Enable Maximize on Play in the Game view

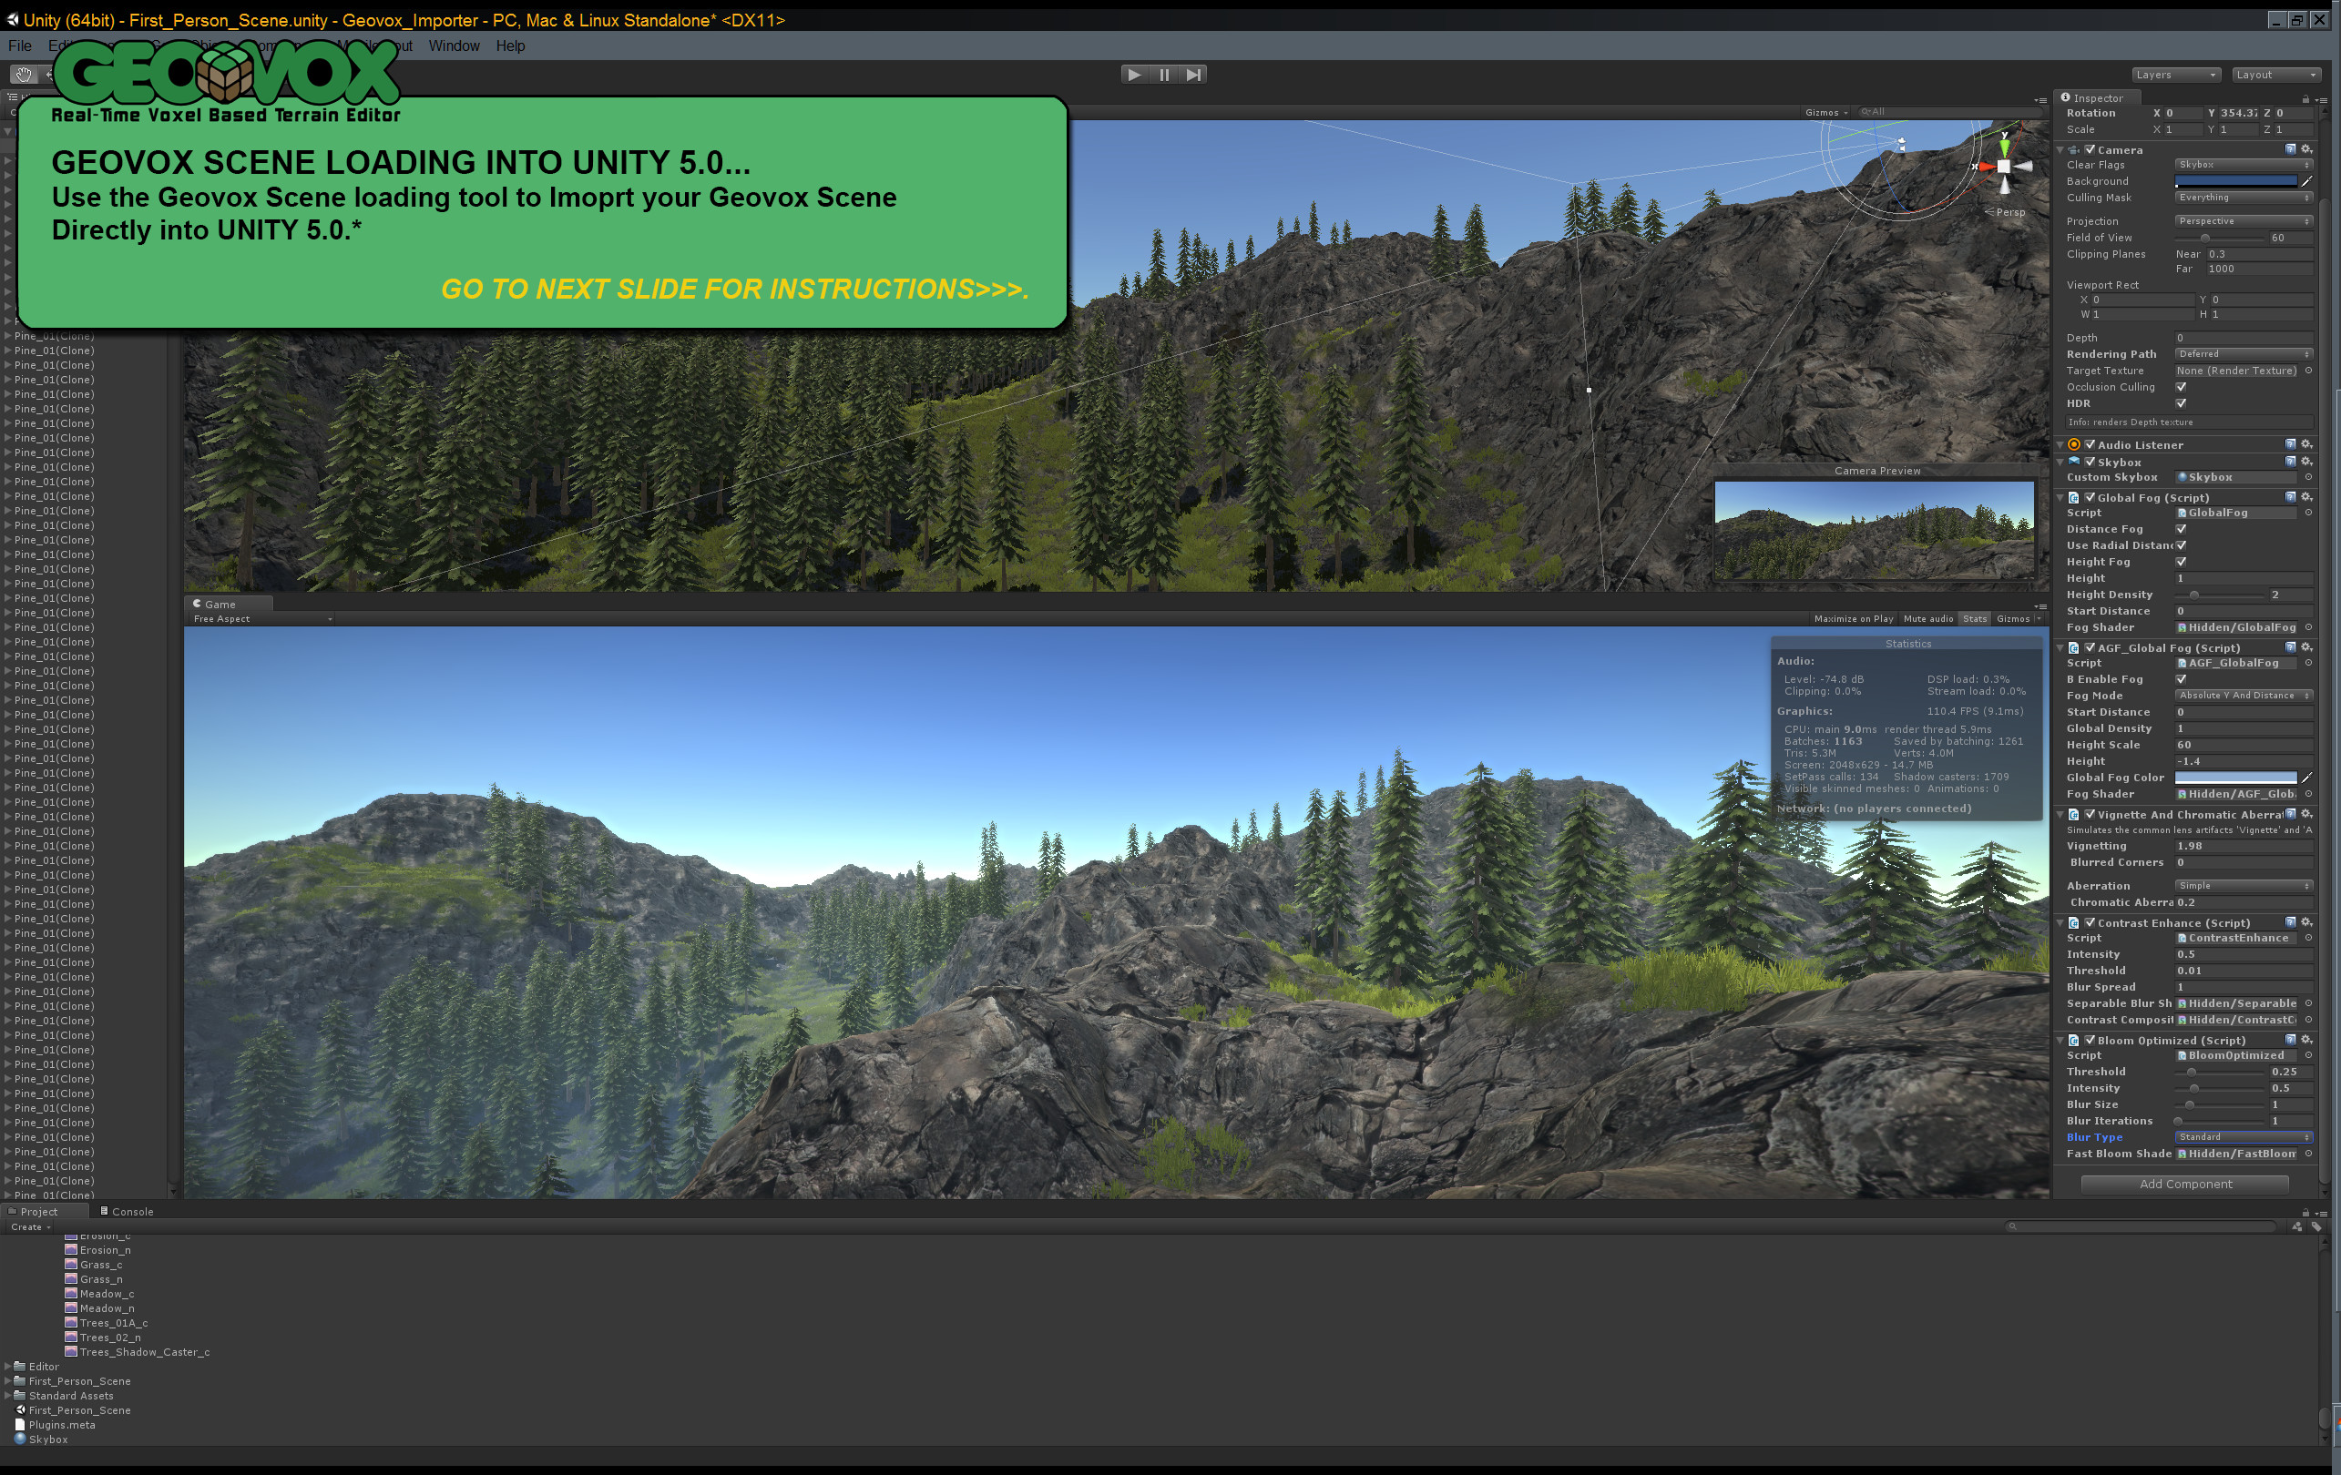(x=1853, y=618)
